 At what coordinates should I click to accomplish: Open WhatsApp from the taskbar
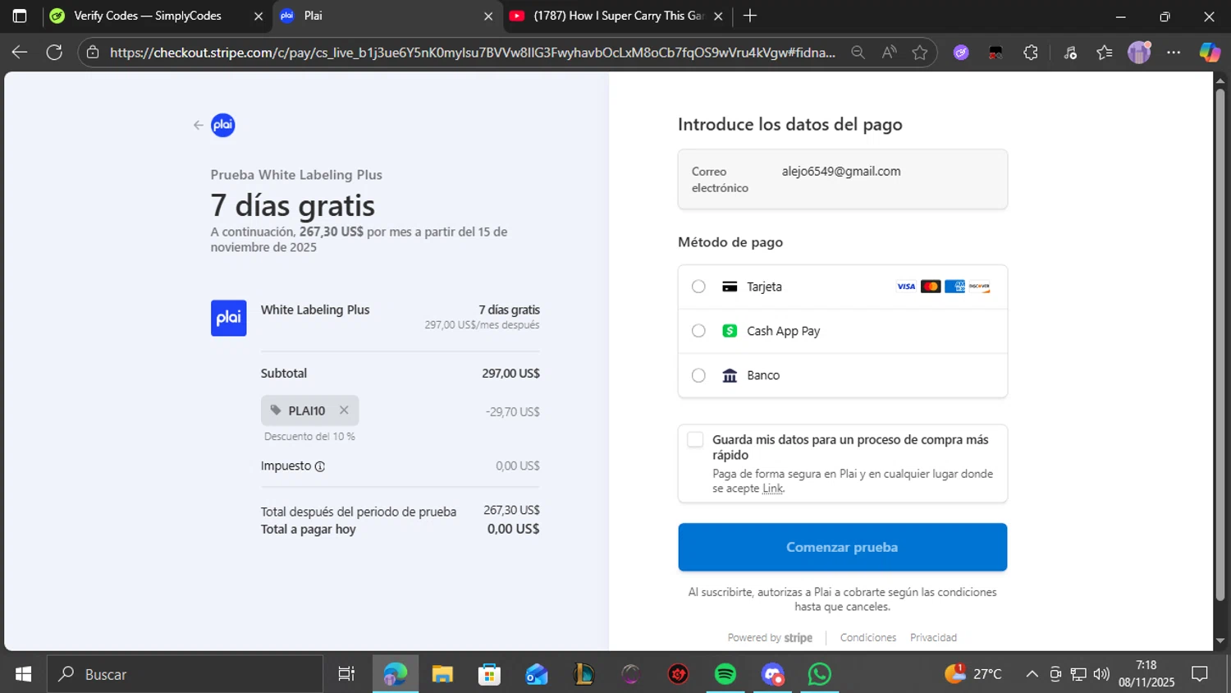(819, 674)
